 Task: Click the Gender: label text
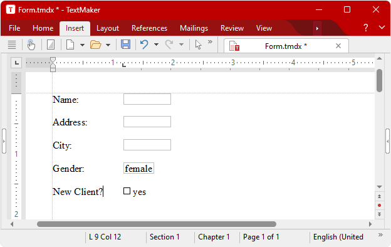point(68,169)
